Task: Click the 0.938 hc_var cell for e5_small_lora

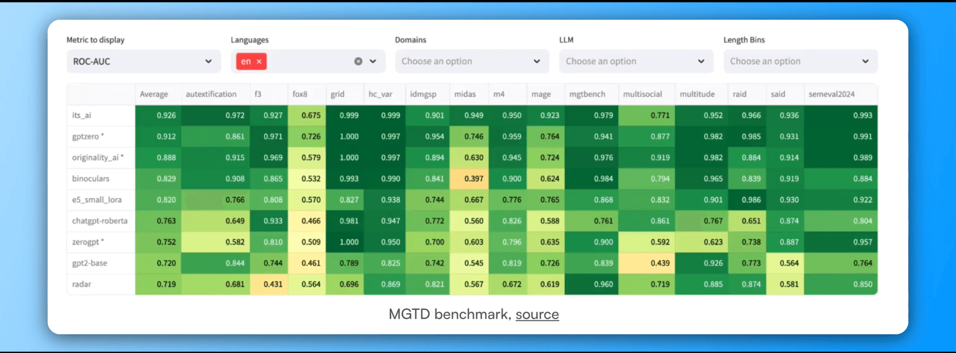Action: coord(384,200)
